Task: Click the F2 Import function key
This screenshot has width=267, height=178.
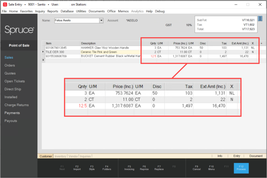Action: [77, 168]
